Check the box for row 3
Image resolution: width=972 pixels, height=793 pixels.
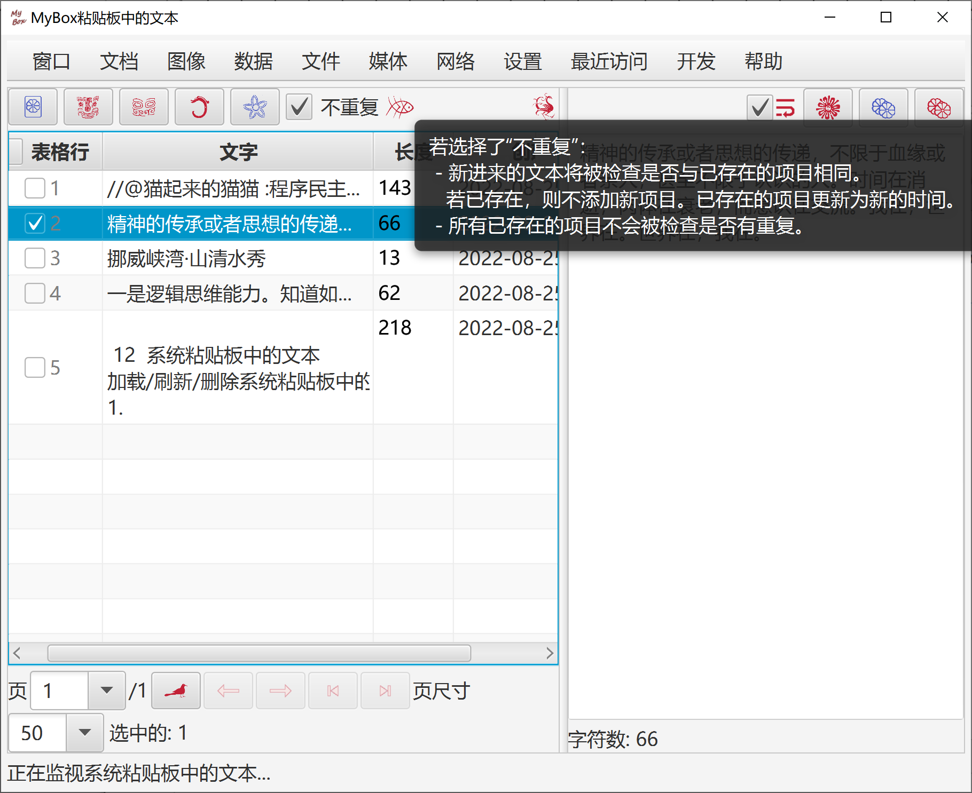[35, 258]
